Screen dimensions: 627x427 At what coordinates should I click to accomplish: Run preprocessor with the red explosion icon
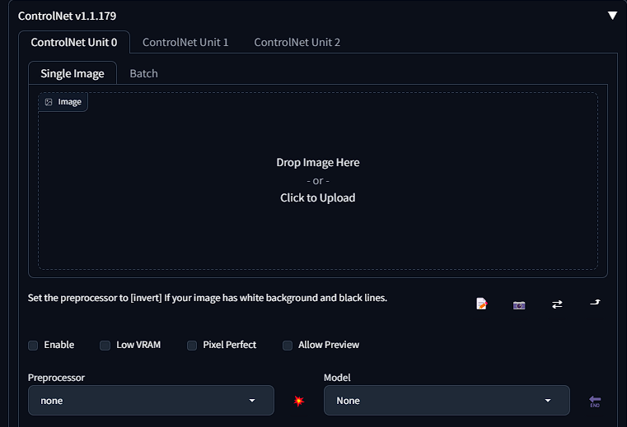pyautogui.click(x=299, y=401)
